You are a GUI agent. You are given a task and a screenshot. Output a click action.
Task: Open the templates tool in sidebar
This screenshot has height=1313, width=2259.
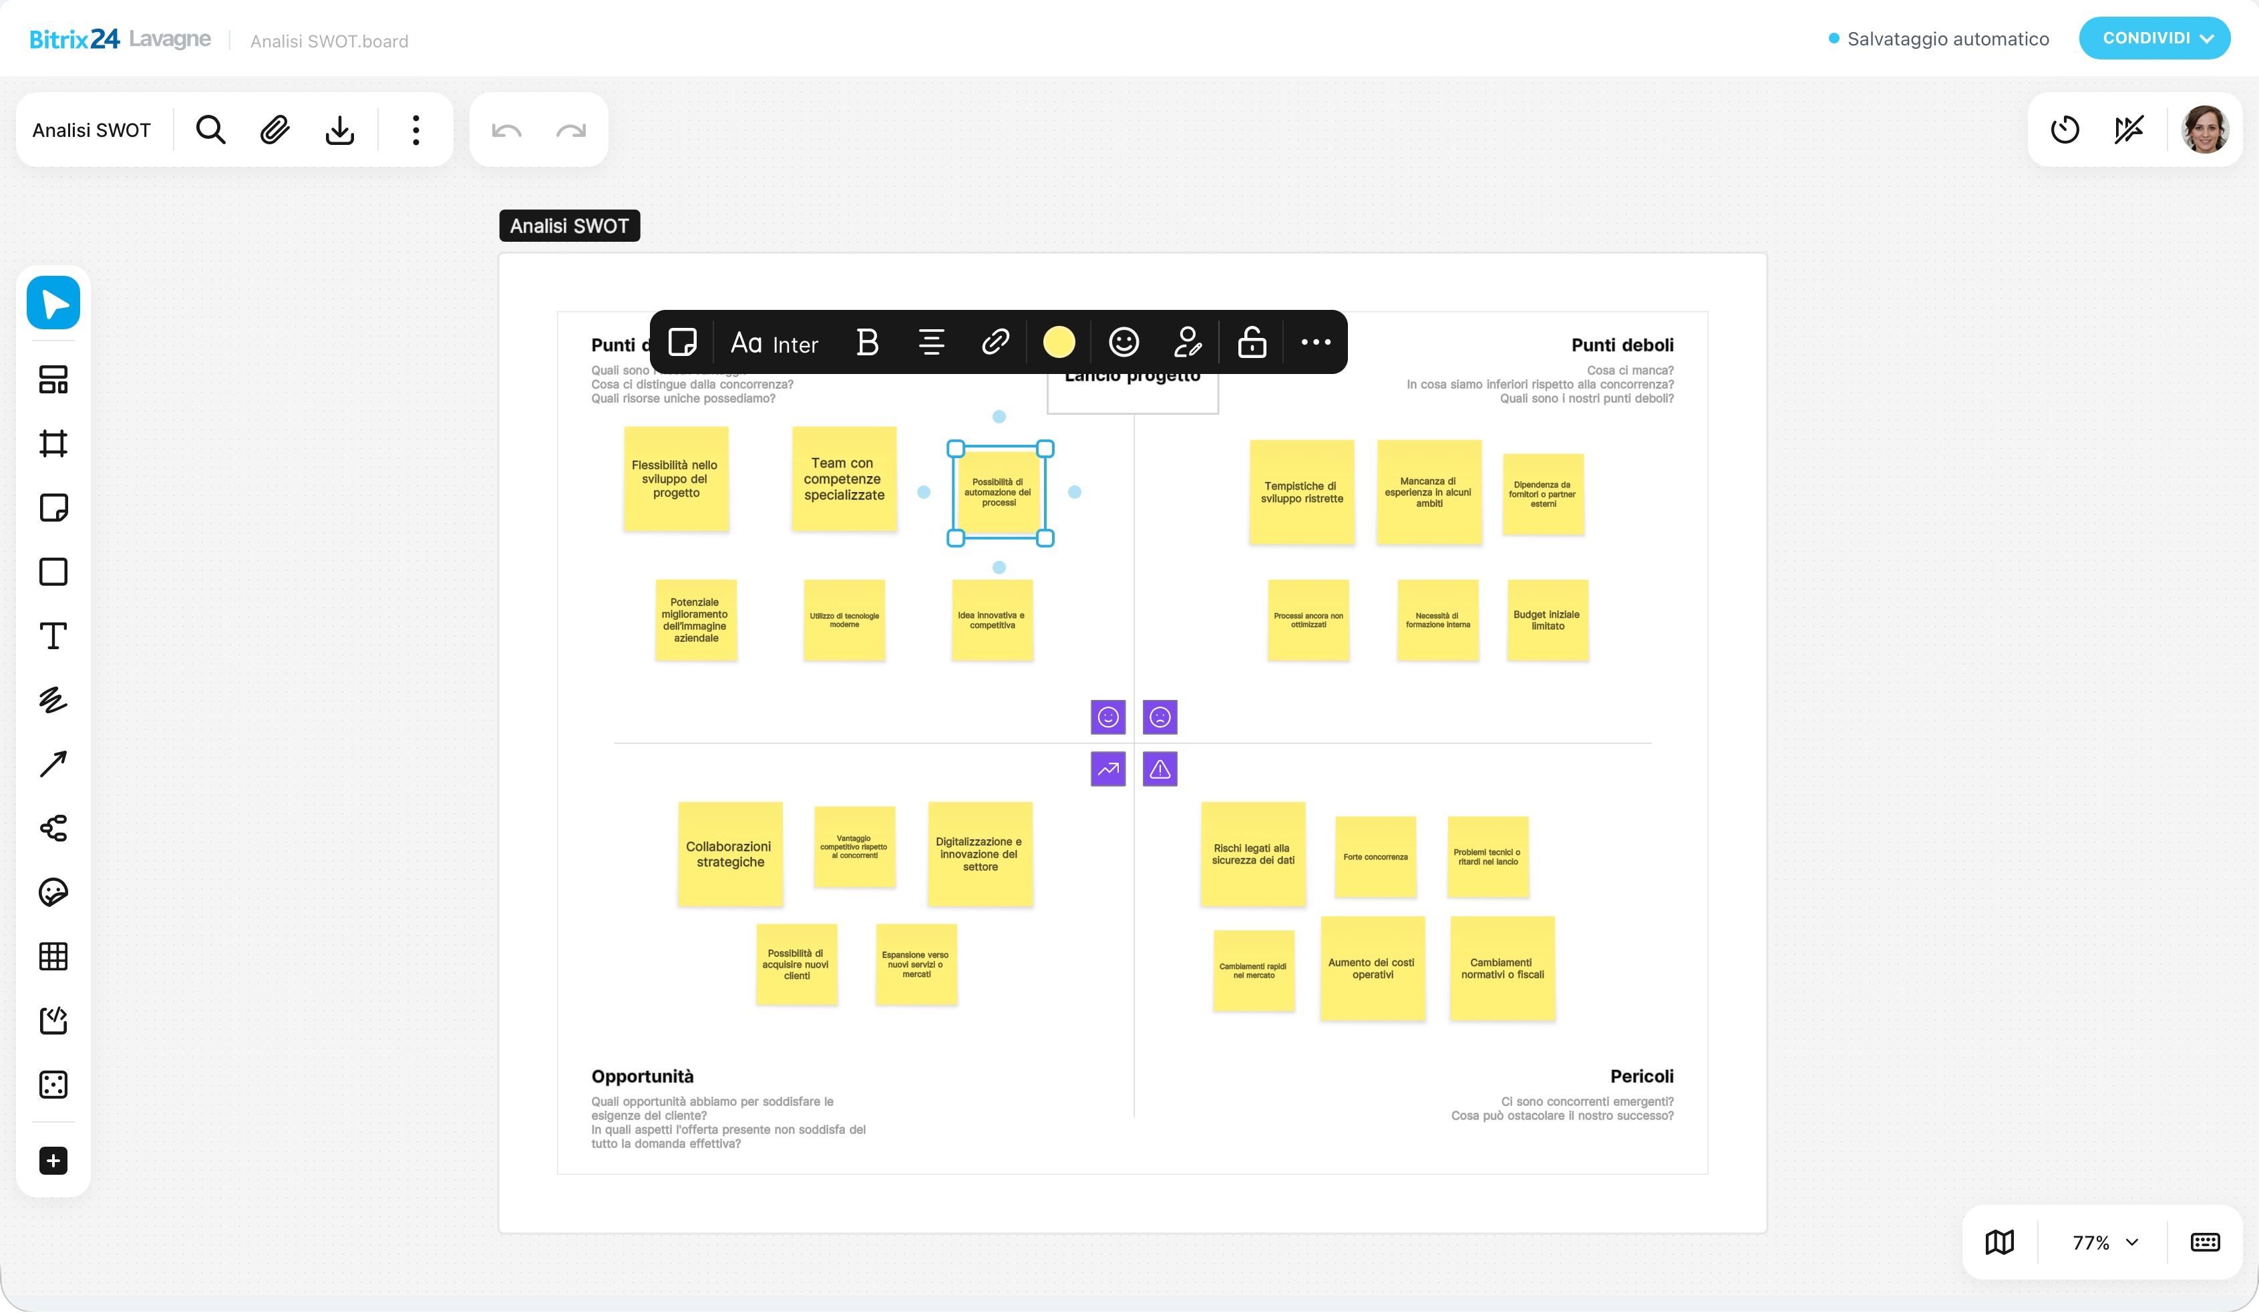[53, 380]
